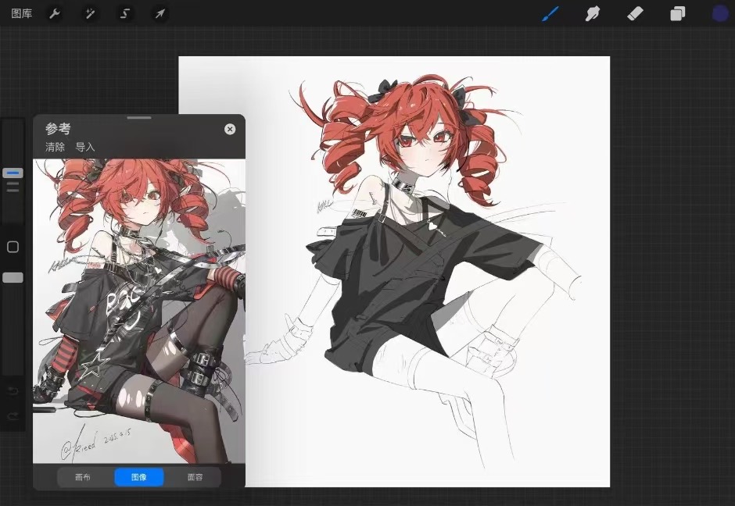The height and width of the screenshot is (506, 735).
Task: Switch reference to the 面容 tab
Action: pyautogui.click(x=195, y=477)
